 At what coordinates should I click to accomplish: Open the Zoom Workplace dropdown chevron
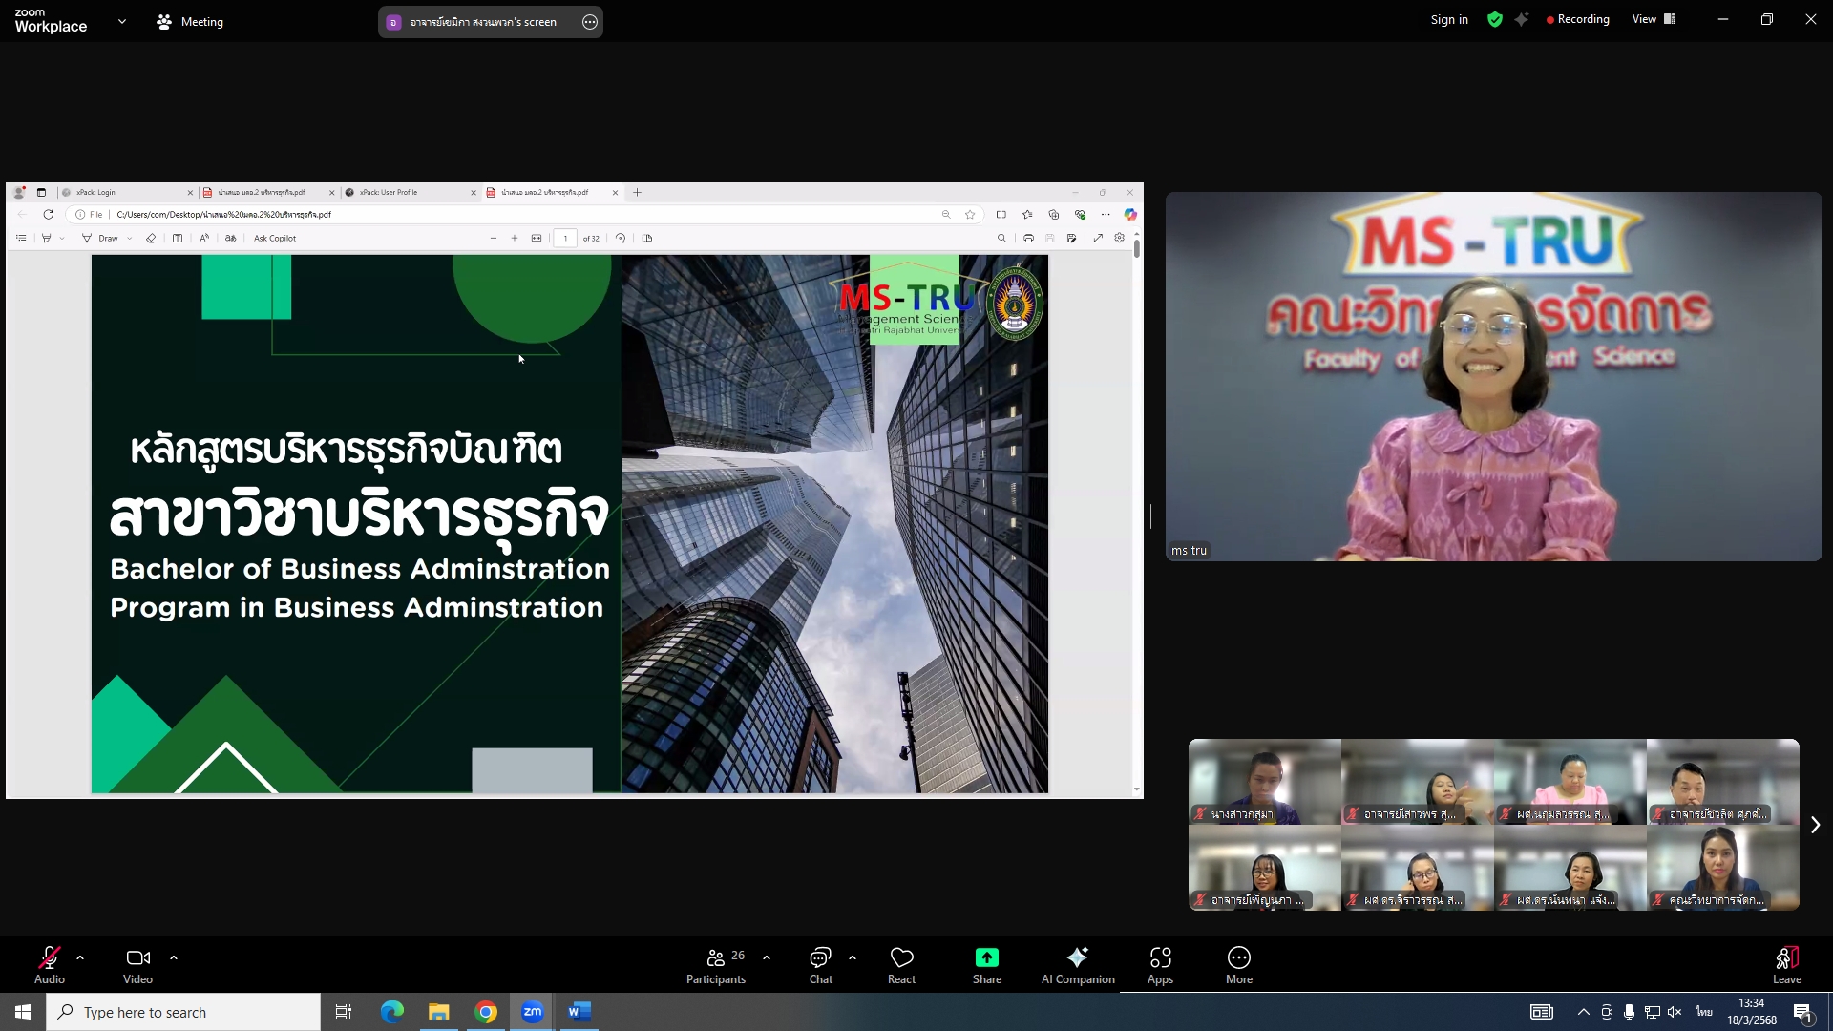coord(122,21)
